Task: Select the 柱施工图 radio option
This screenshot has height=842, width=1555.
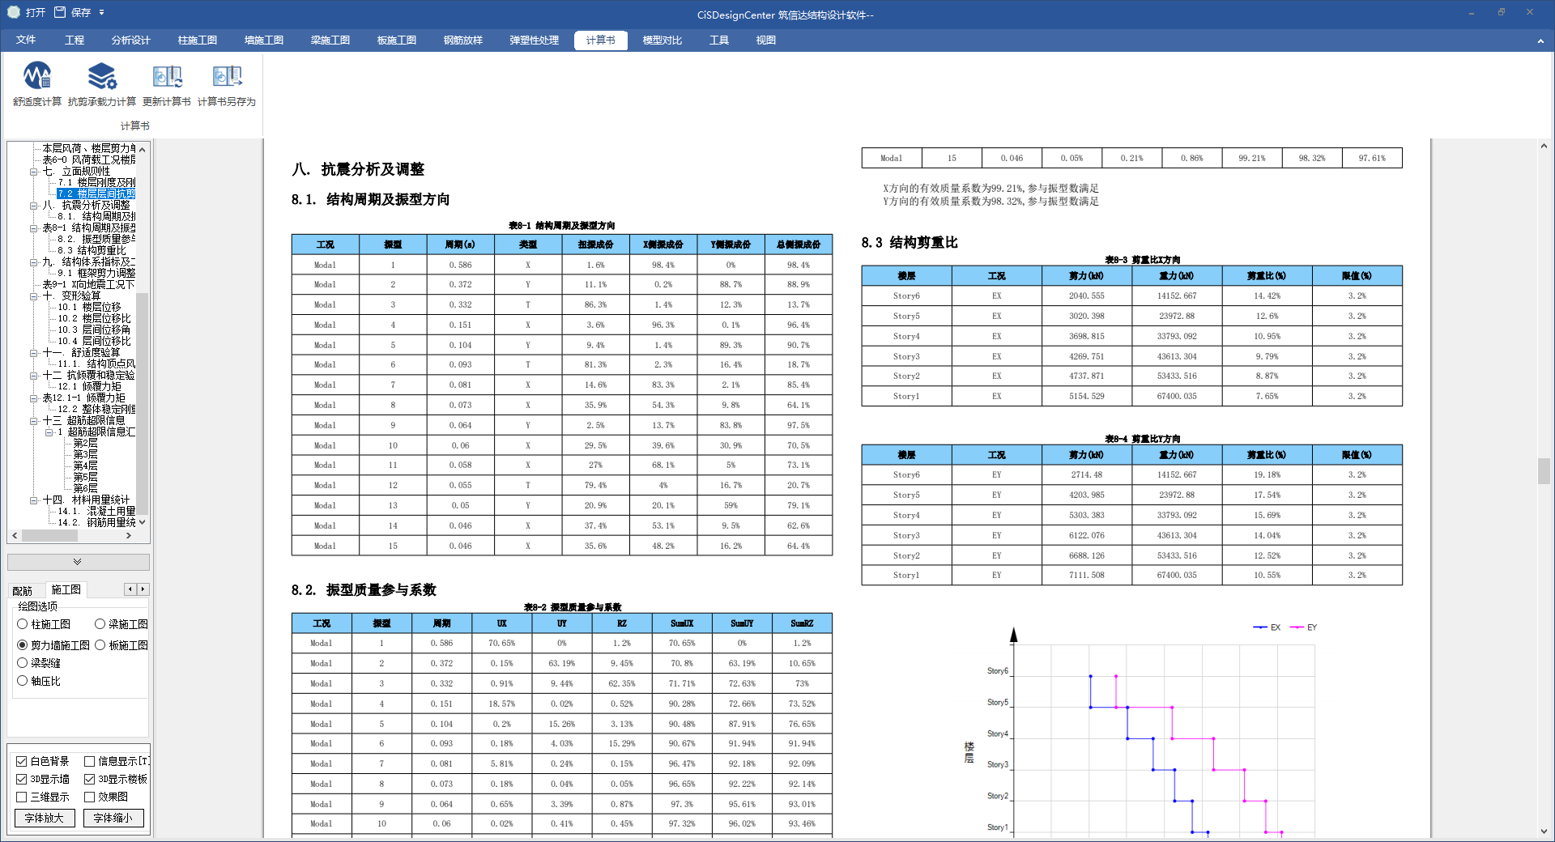Action: (23, 624)
